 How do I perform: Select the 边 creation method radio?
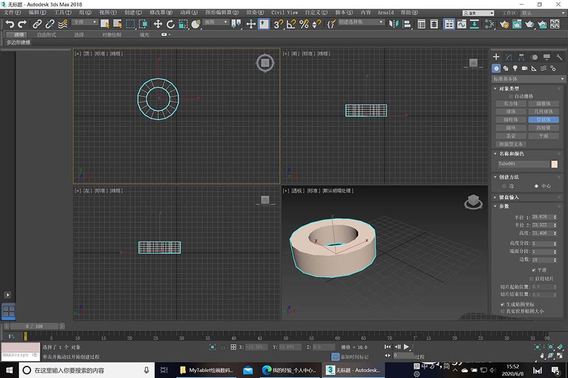point(504,186)
